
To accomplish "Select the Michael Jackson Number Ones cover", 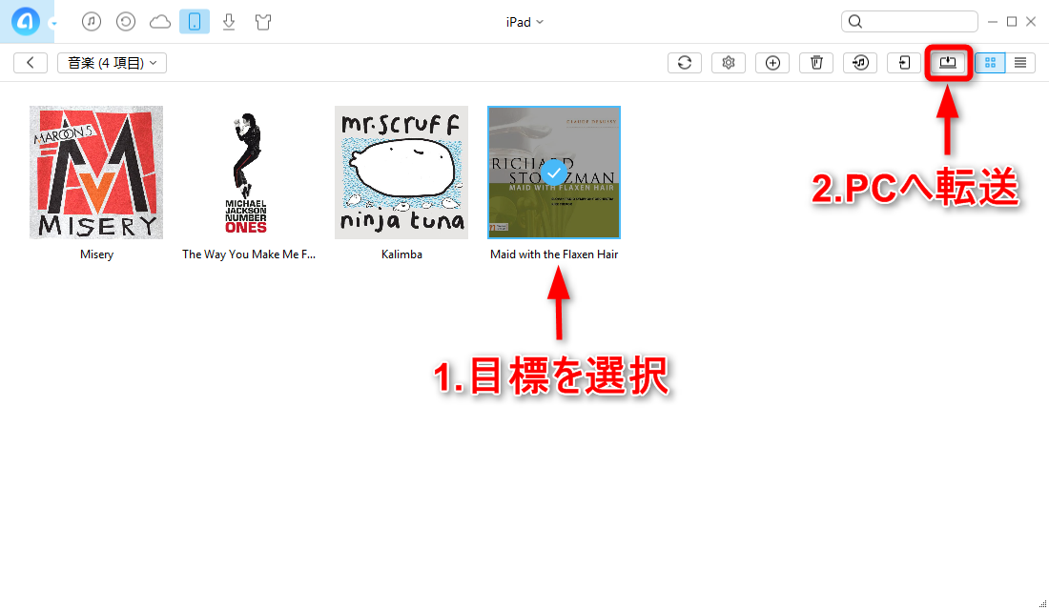I will (246, 172).
